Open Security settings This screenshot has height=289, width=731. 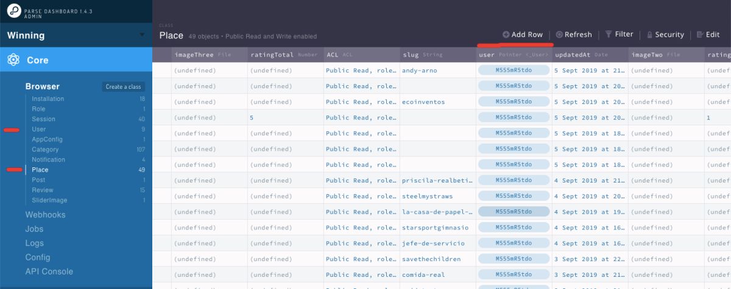coord(665,35)
